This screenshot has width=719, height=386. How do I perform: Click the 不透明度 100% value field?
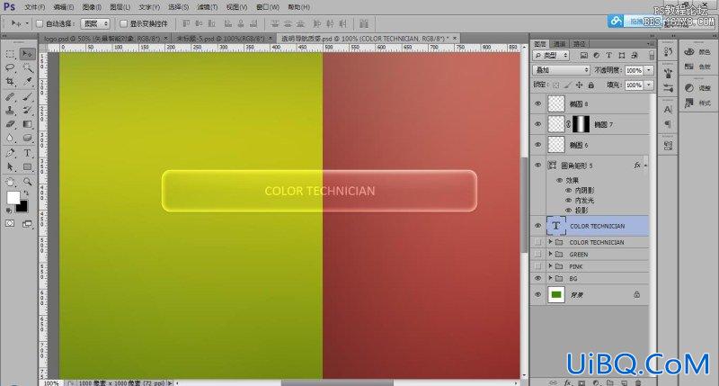click(x=634, y=70)
